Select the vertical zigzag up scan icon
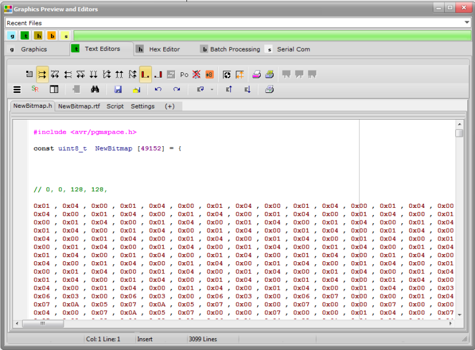 (x=132, y=75)
